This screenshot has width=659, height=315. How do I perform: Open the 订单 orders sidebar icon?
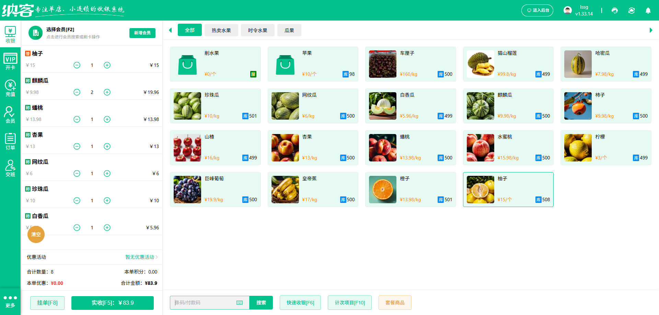(x=10, y=142)
